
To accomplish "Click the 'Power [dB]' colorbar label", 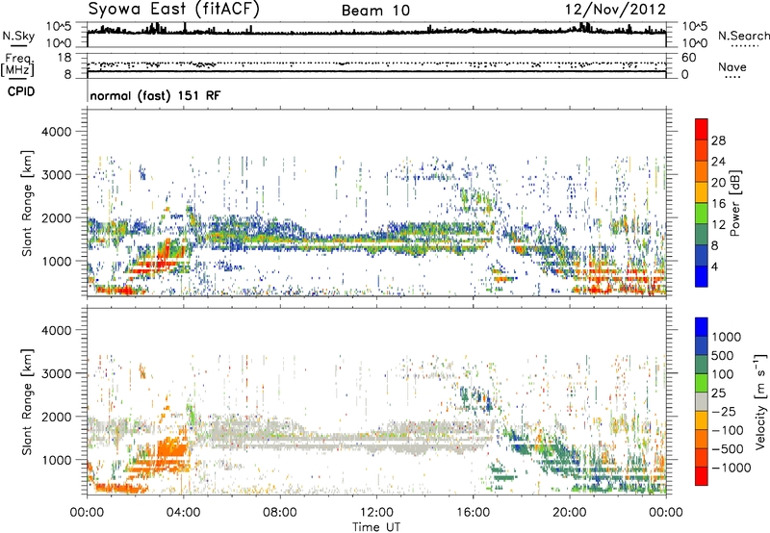I will tap(735, 203).
